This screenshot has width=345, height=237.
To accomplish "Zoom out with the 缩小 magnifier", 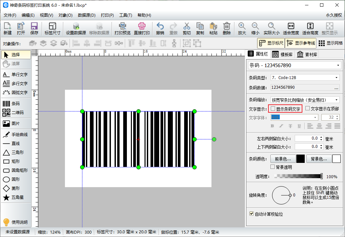I will click(x=255, y=29).
